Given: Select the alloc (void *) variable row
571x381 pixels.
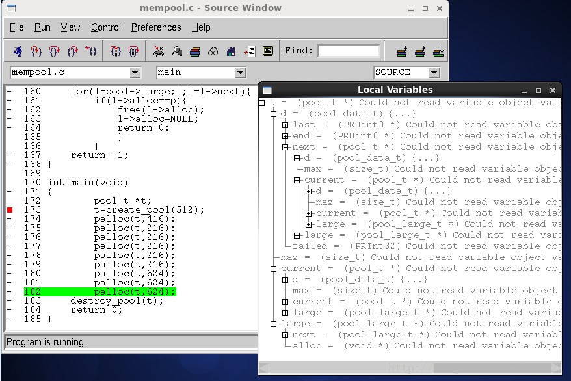Looking at the screenshot, I should click(x=427, y=346).
